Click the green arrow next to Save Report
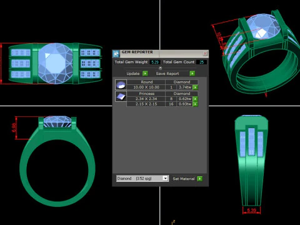300x225 pixels. (x=192, y=73)
